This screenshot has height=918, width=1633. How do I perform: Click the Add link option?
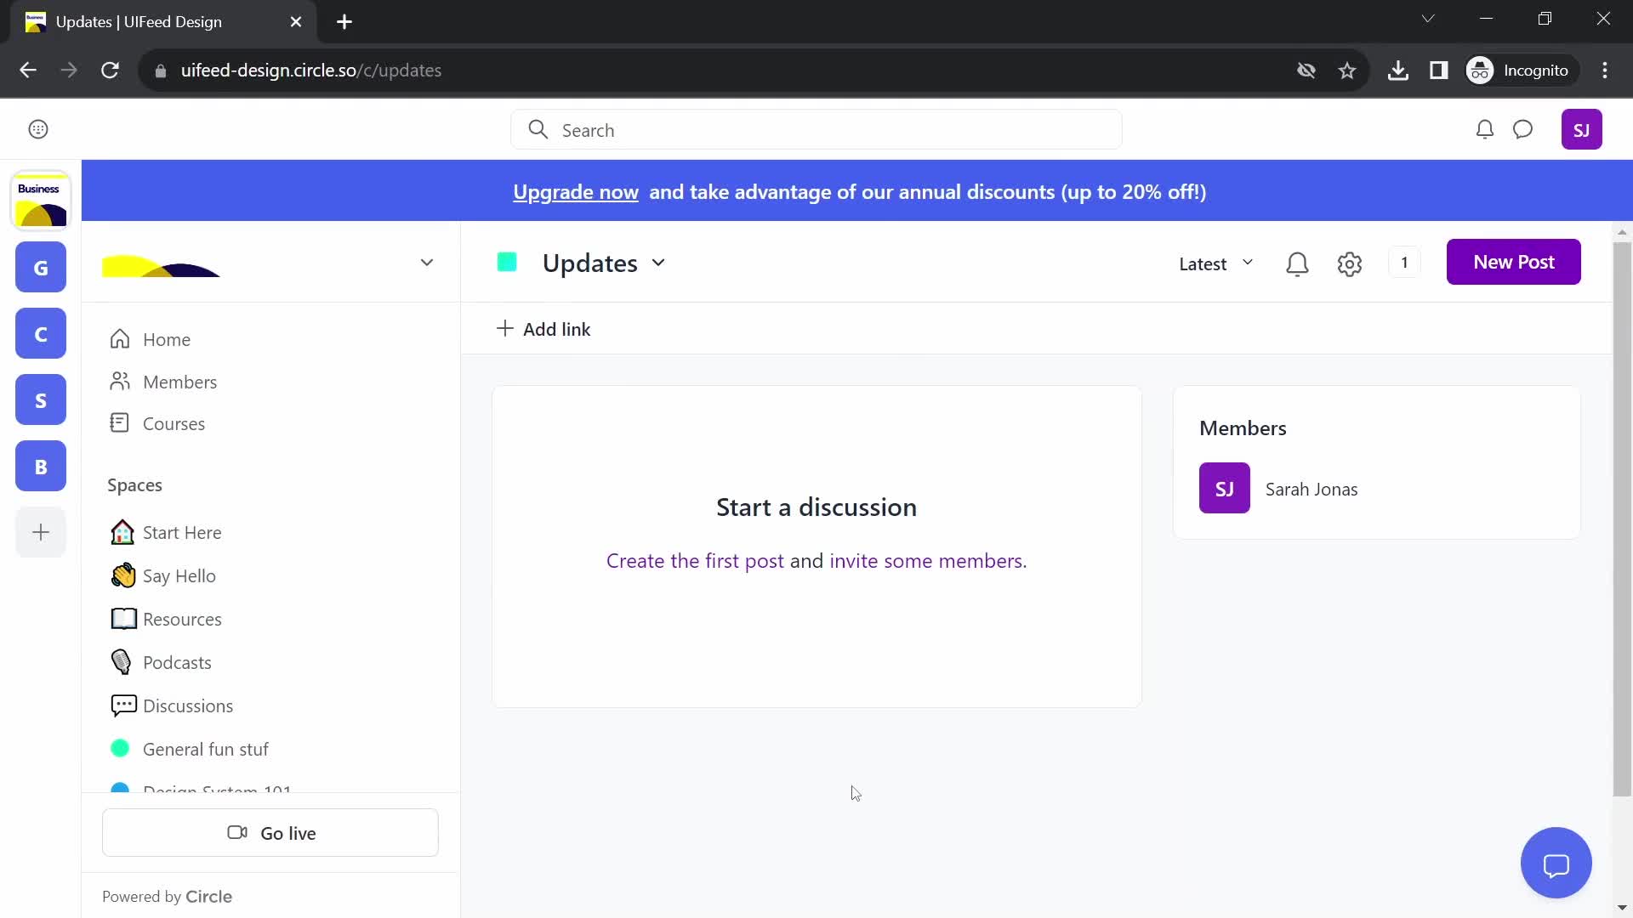tap(543, 328)
